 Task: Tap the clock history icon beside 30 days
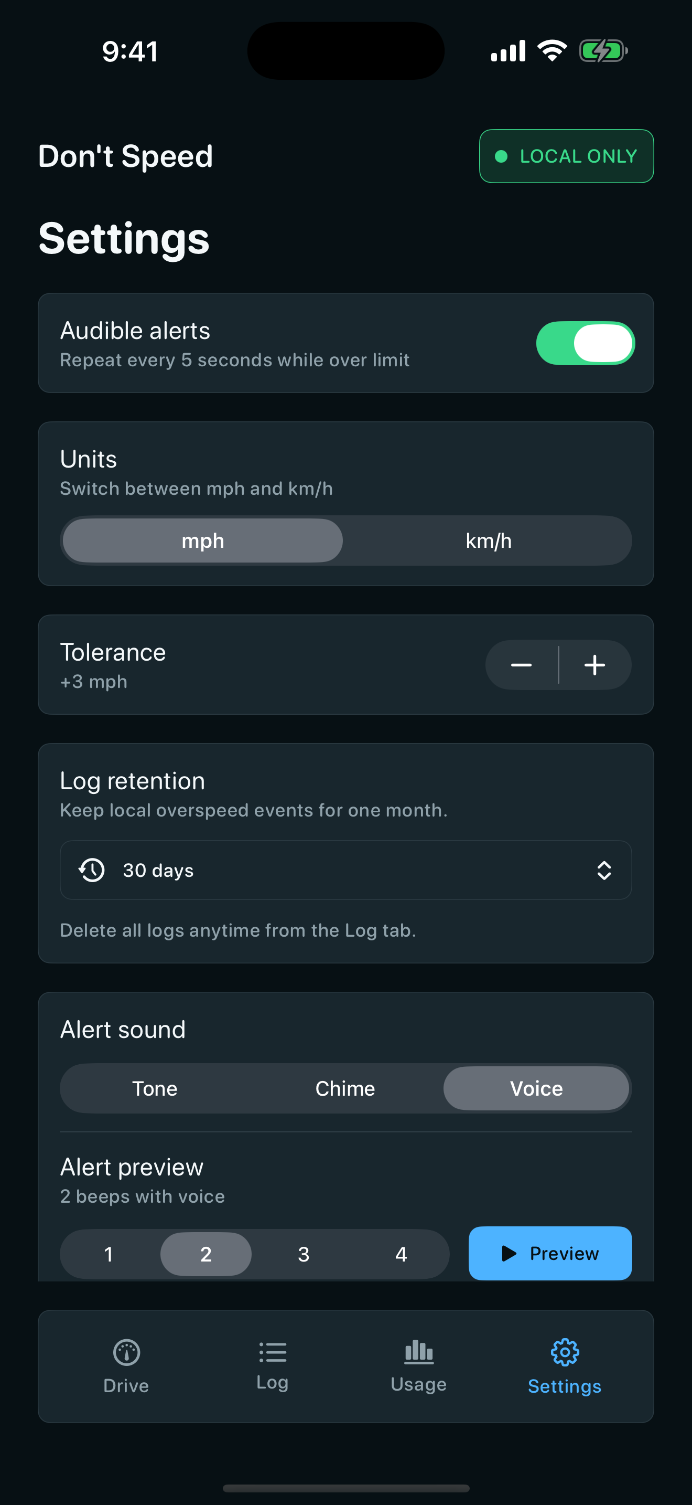point(91,870)
